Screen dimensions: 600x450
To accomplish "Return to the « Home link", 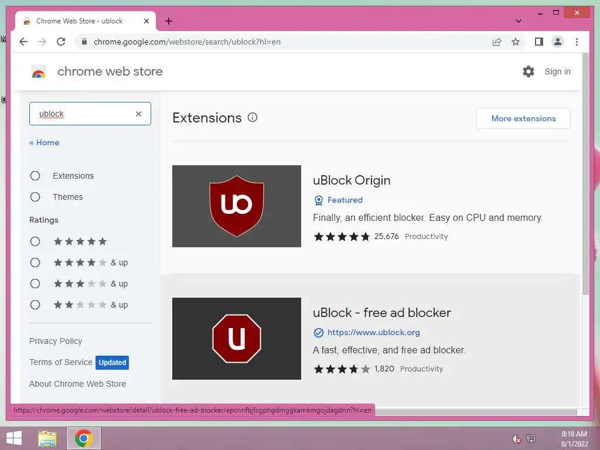I will pos(45,142).
